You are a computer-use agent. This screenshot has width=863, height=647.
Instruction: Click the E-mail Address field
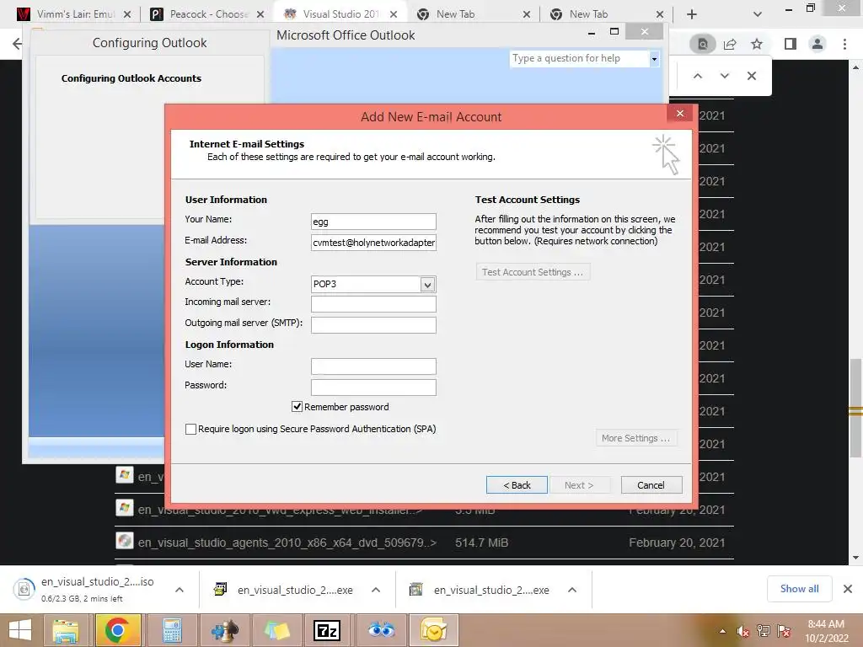point(373,243)
